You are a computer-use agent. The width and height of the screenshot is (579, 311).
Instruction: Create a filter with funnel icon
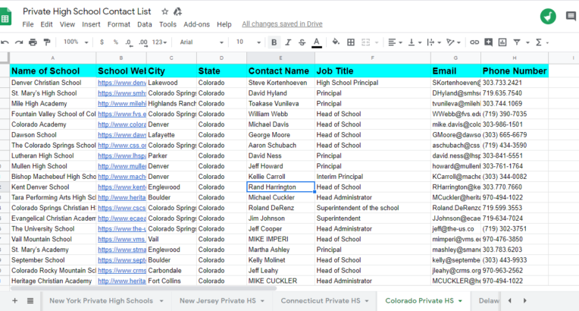tap(517, 42)
